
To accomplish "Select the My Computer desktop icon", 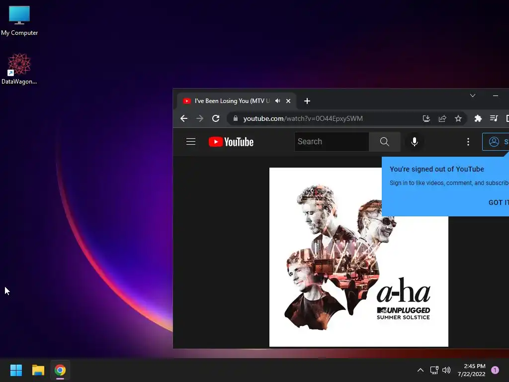I will pyautogui.click(x=19, y=21).
